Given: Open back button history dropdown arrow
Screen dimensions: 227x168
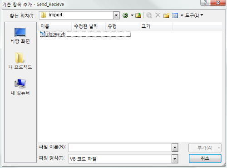Looking at the screenshot, I should (132, 15).
